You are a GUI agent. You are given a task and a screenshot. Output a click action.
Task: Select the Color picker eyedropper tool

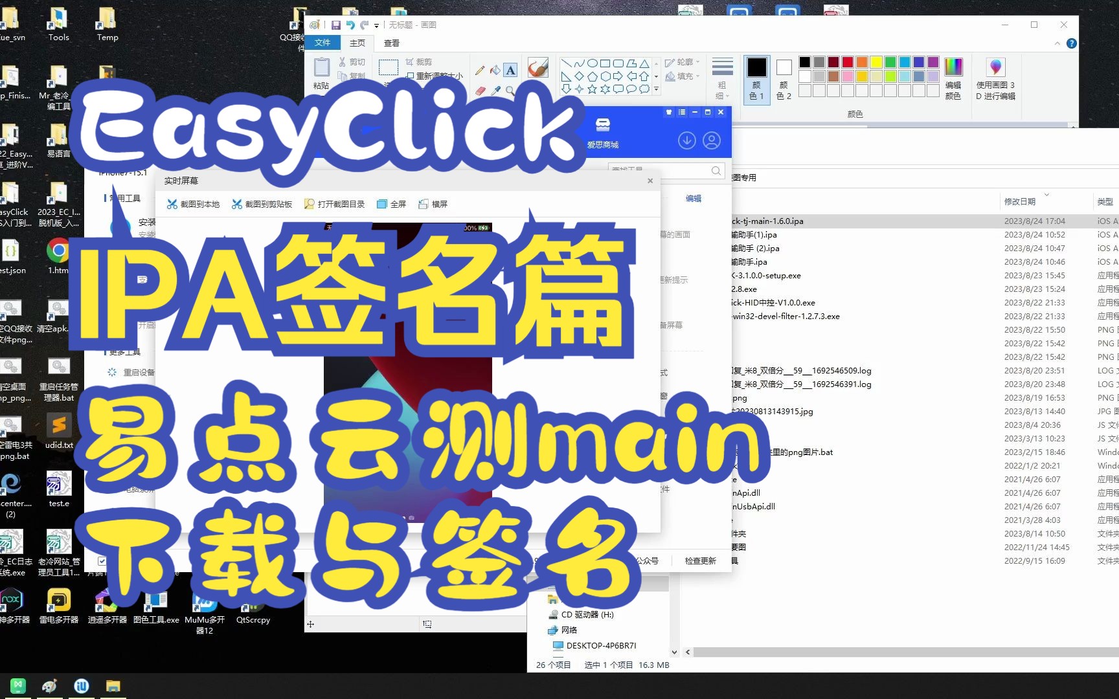coord(495,91)
